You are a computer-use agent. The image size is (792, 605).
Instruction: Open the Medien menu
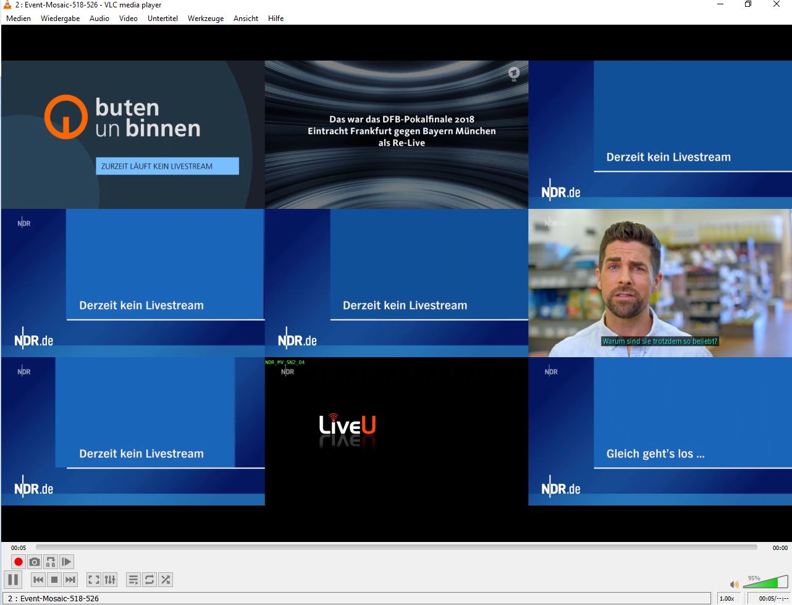click(19, 18)
